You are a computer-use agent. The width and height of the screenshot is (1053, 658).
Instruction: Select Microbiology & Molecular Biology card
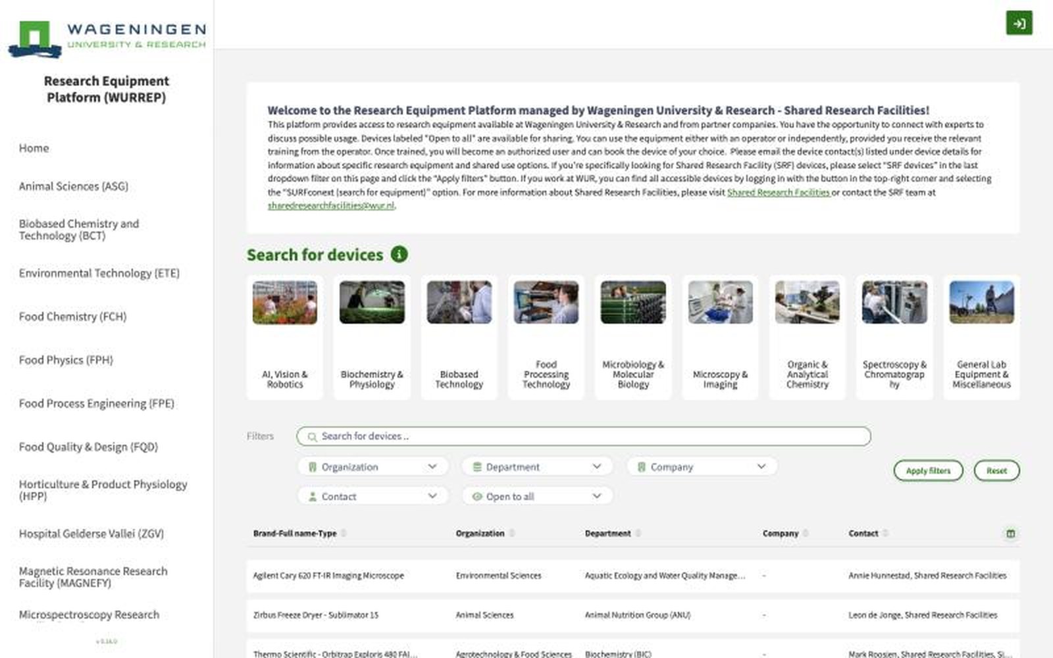[x=633, y=338]
